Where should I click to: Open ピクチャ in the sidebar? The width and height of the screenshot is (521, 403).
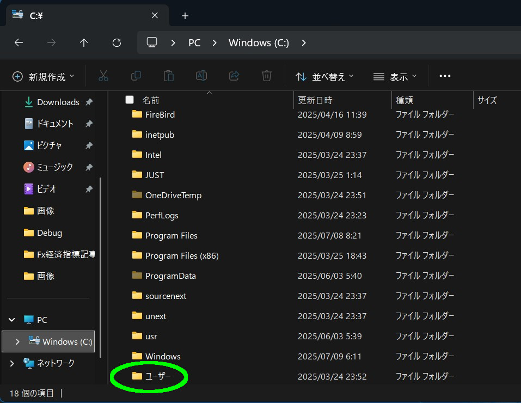coord(49,145)
